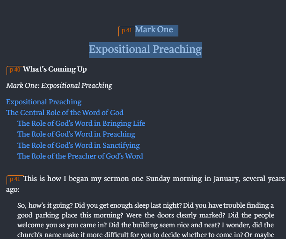Image resolution: width=286 pixels, height=239 pixels.
Task: Jump to 'The Role of God's Word in Sanctifying'
Action: [x=79, y=145]
